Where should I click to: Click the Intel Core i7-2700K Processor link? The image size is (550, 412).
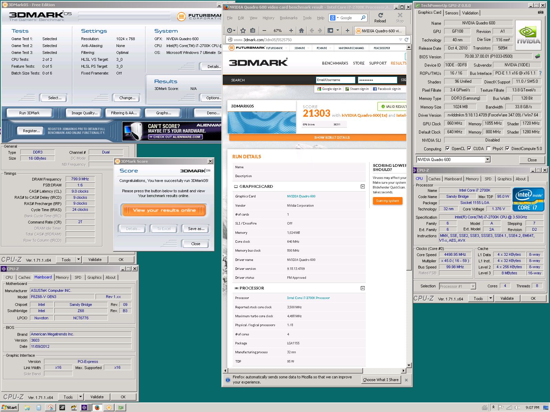[308, 298]
